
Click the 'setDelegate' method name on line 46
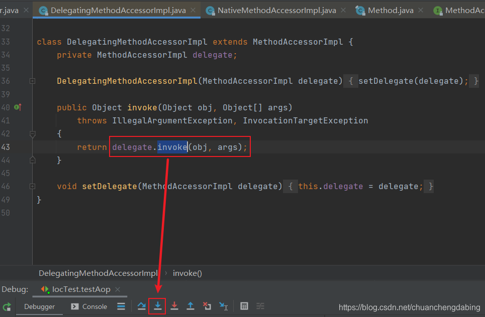(109, 186)
